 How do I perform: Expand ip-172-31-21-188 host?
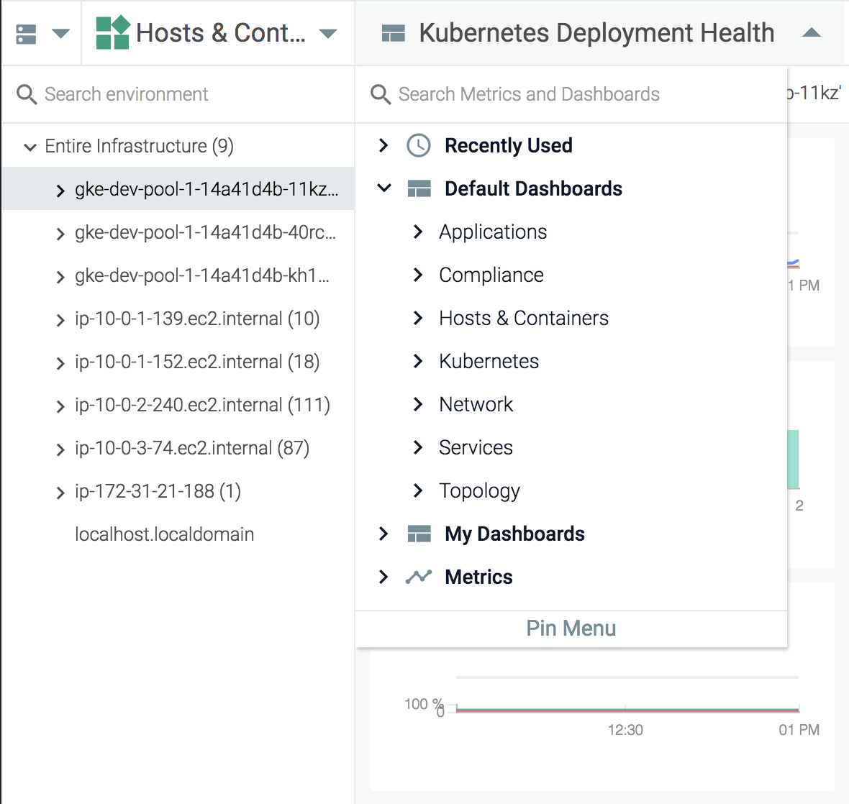60,493
